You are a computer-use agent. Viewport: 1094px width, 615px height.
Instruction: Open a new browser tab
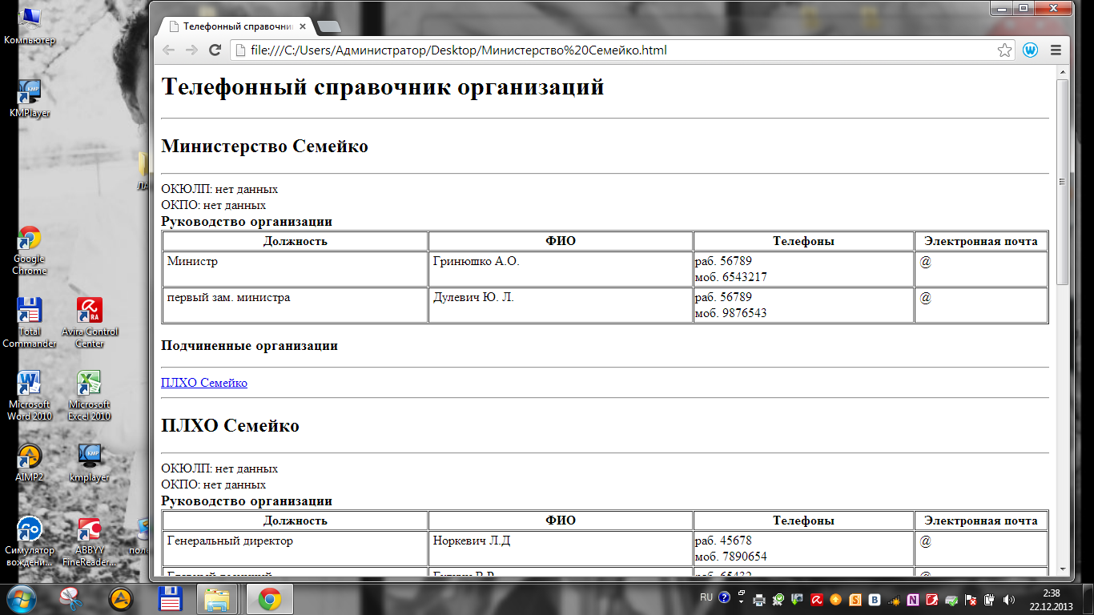click(x=329, y=27)
